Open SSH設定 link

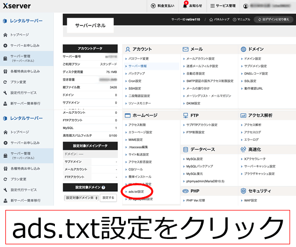tap(135, 89)
